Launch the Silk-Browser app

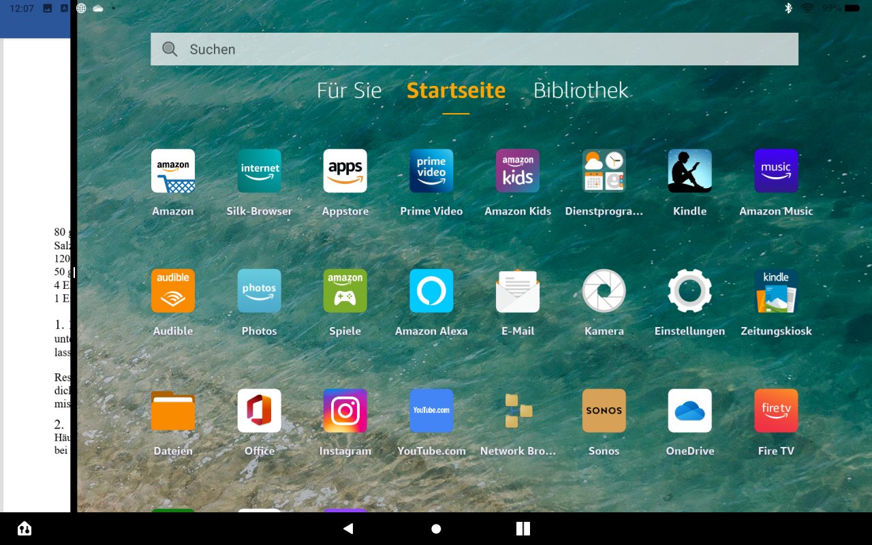(x=260, y=171)
